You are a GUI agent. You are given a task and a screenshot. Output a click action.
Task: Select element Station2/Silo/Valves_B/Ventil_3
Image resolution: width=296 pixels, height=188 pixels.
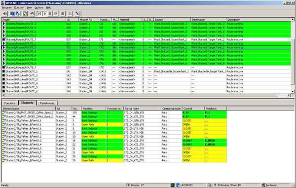(114, 141)
